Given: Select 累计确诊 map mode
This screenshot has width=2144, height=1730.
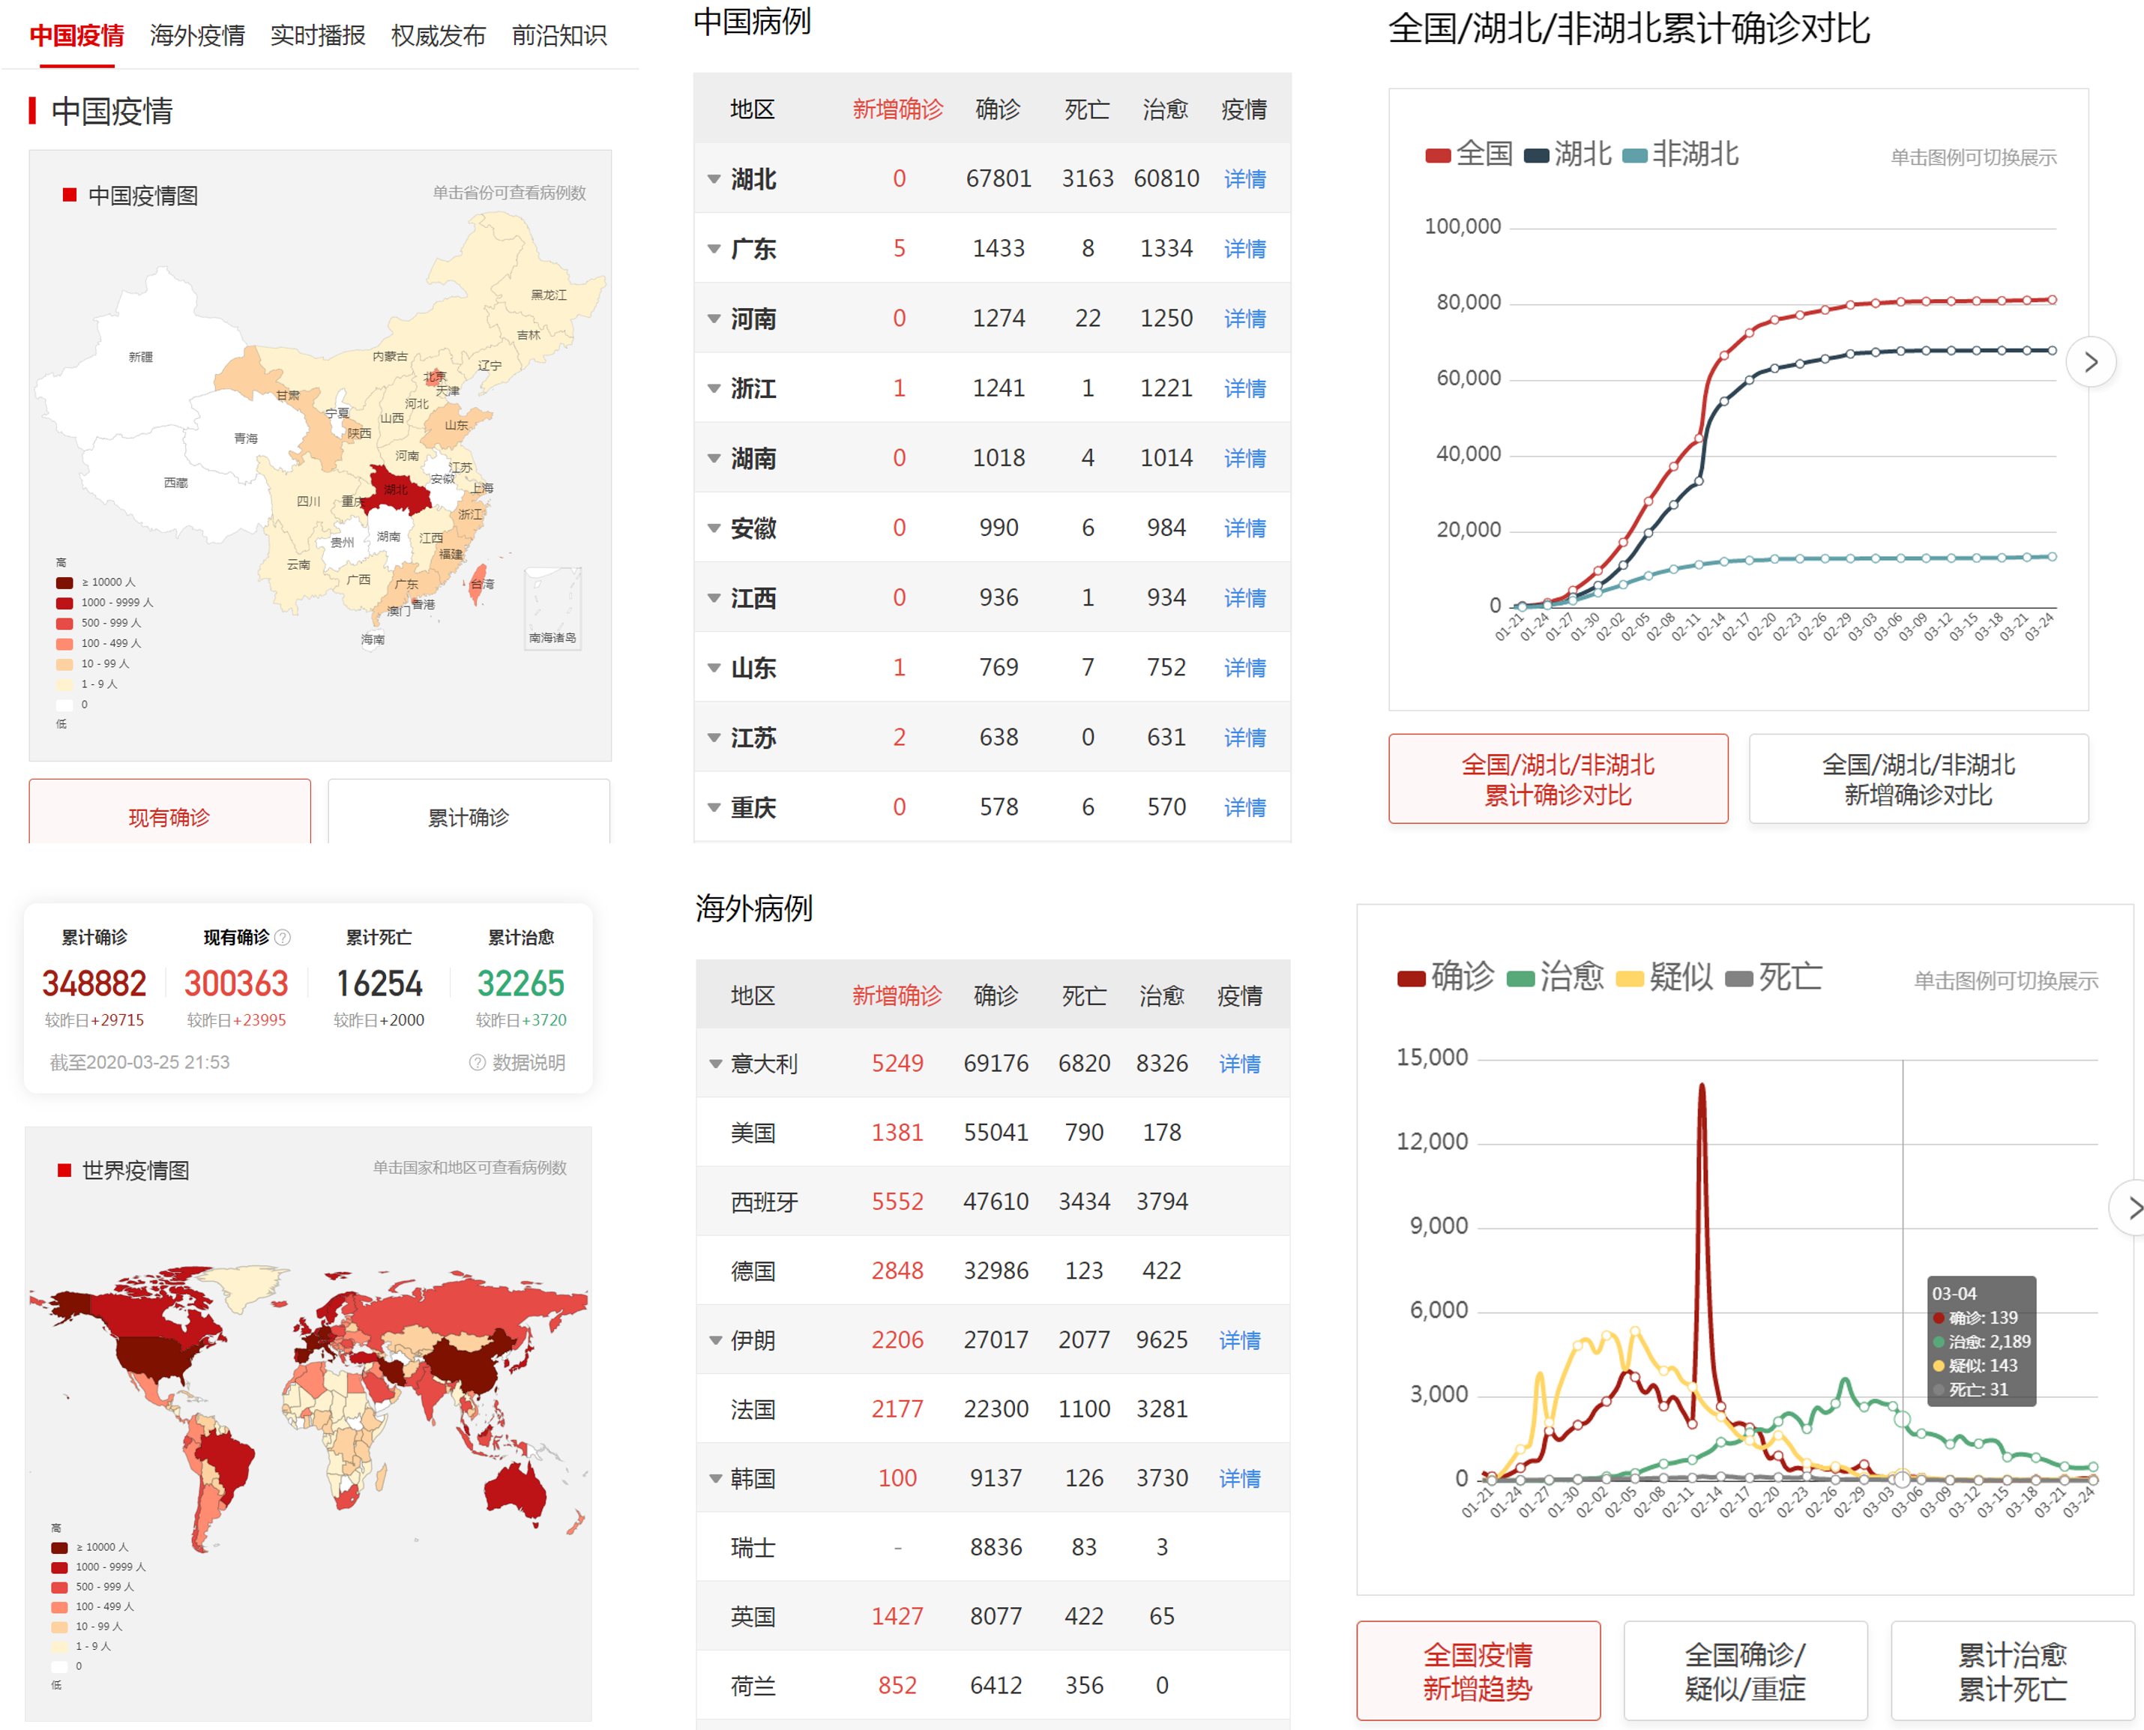Looking at the screenshot, I should pos(469,814).
